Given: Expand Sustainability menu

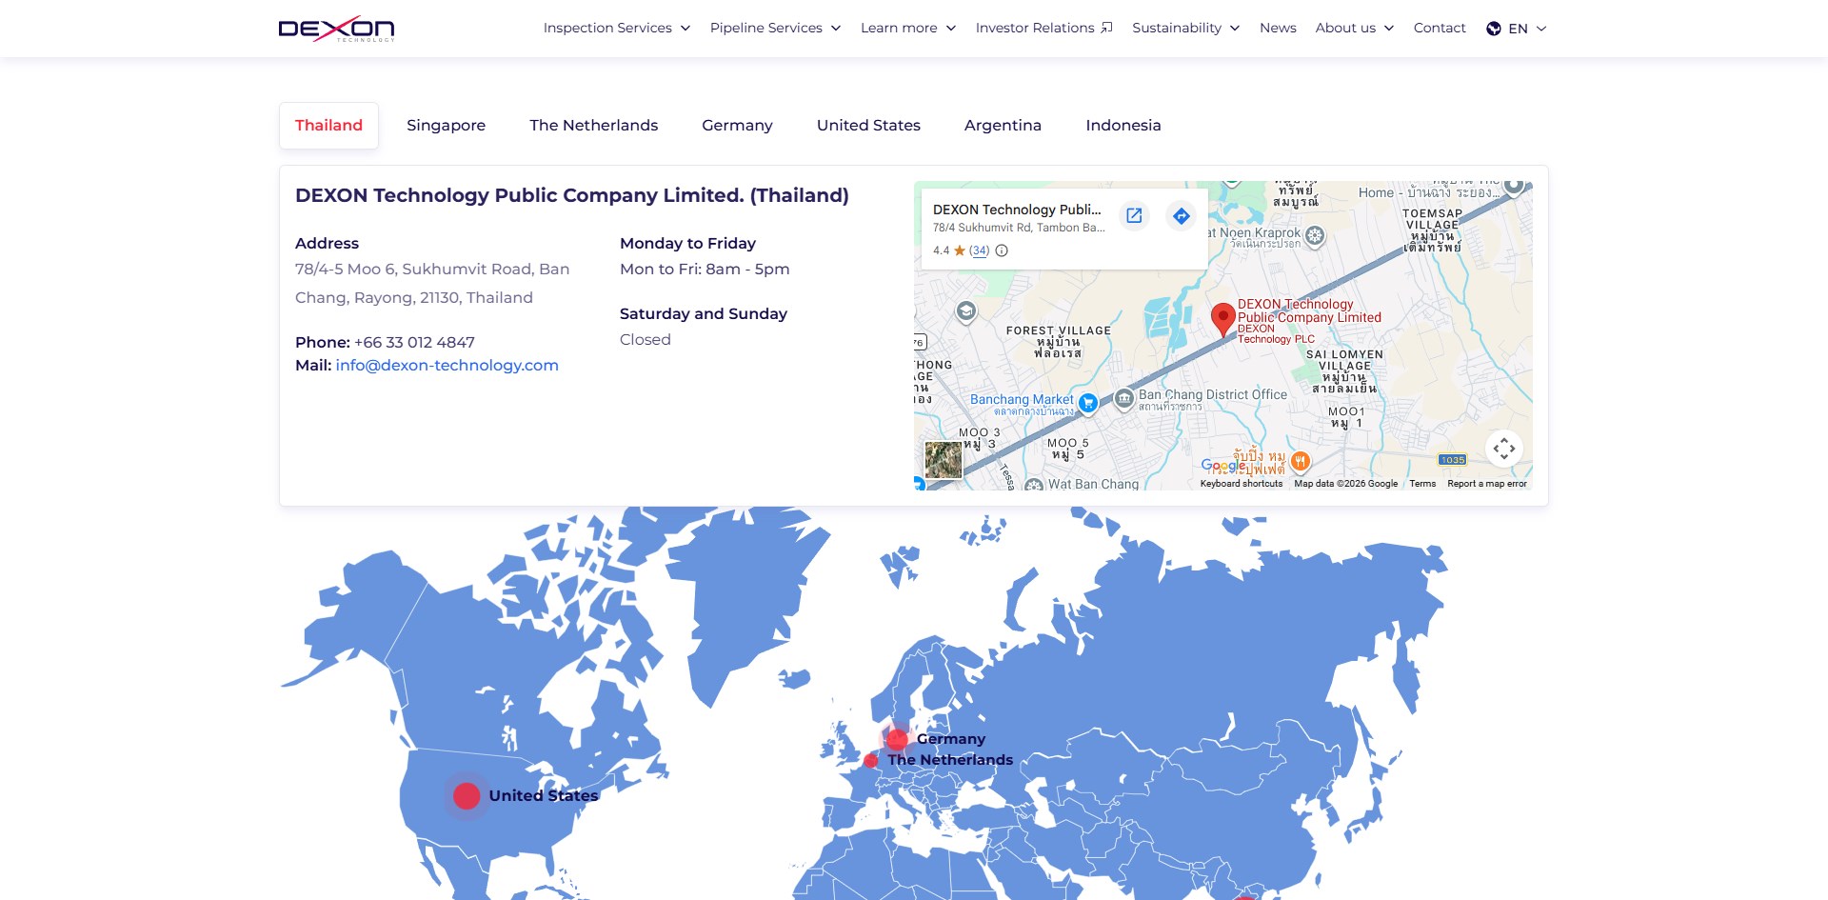Looking at the screenshot, I should click(1186, 28).
